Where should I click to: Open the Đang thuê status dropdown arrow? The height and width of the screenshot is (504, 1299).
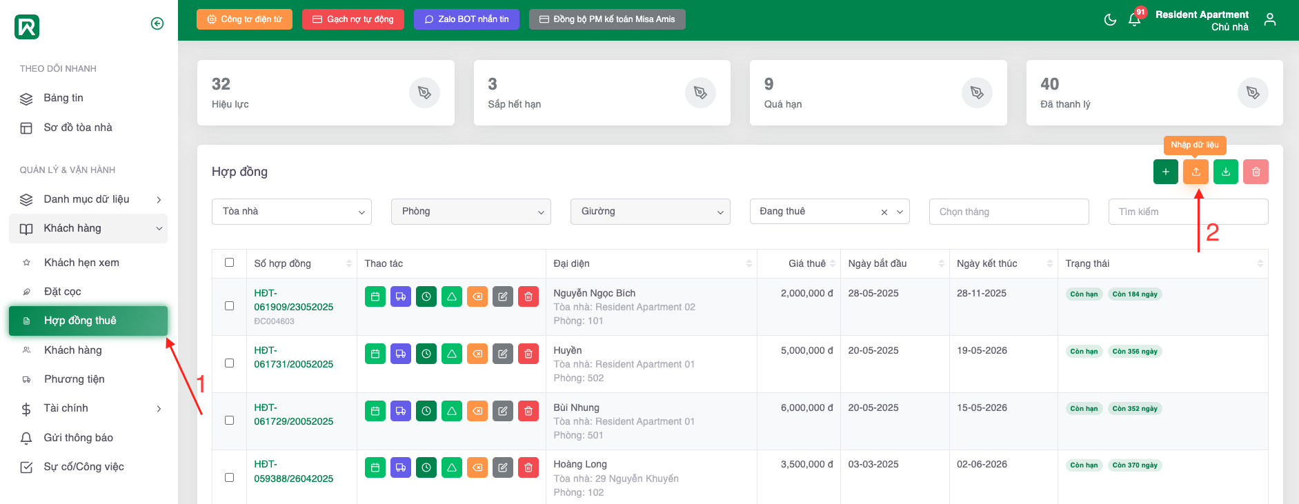(900, 212)
